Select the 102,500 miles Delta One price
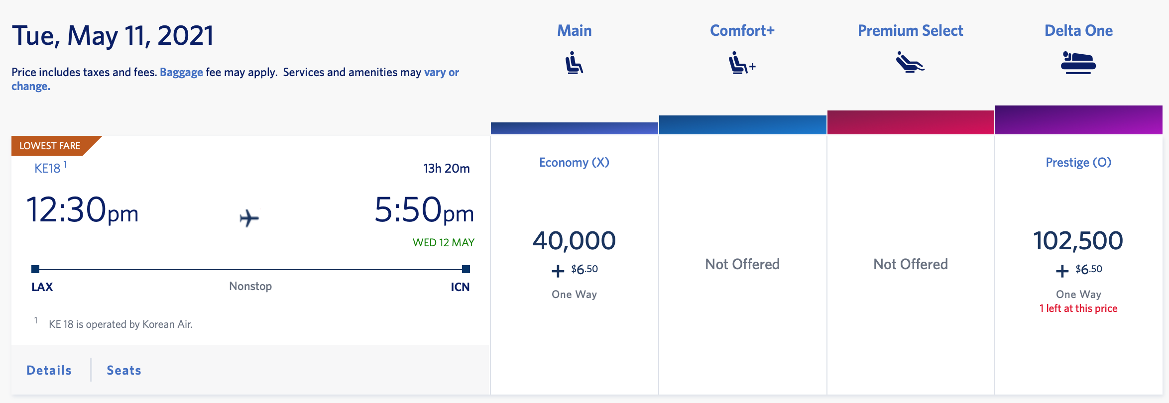Screen dimensions: 1169x403 pos(1078,241)
